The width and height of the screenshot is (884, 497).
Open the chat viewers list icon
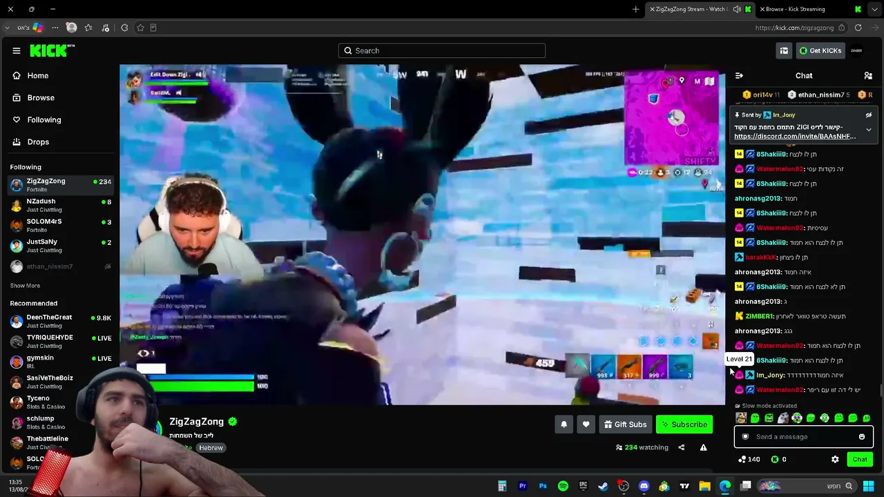(868, 76)
